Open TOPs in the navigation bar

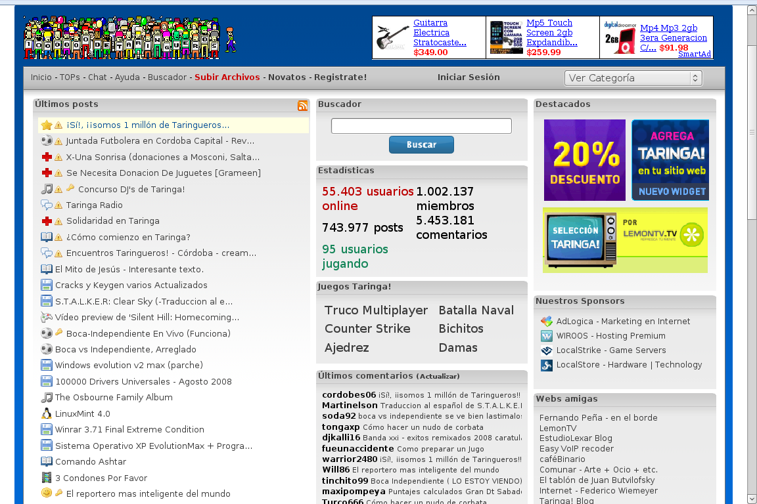[x=70, y=77]
